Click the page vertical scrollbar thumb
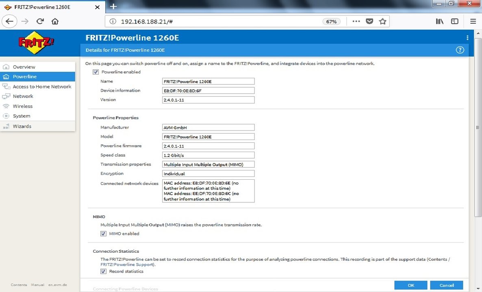Viewport: 482px width, 292px height. [478, 127]
